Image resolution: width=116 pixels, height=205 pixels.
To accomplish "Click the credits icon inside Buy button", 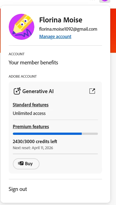I will pyautogui.click(x=21, y=164).
